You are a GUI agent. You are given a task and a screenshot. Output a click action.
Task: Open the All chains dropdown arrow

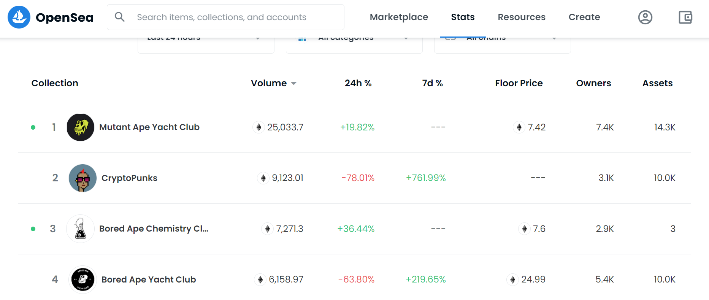click(554, 39)
